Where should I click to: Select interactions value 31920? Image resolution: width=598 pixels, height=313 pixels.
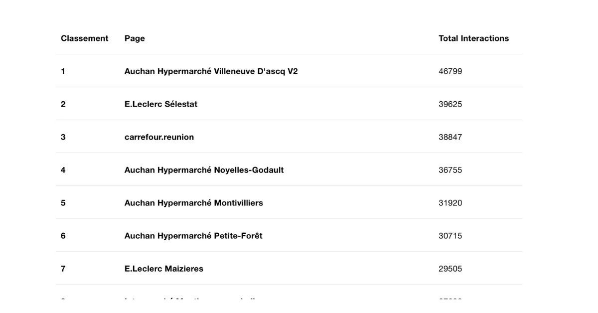click(450, 203)
